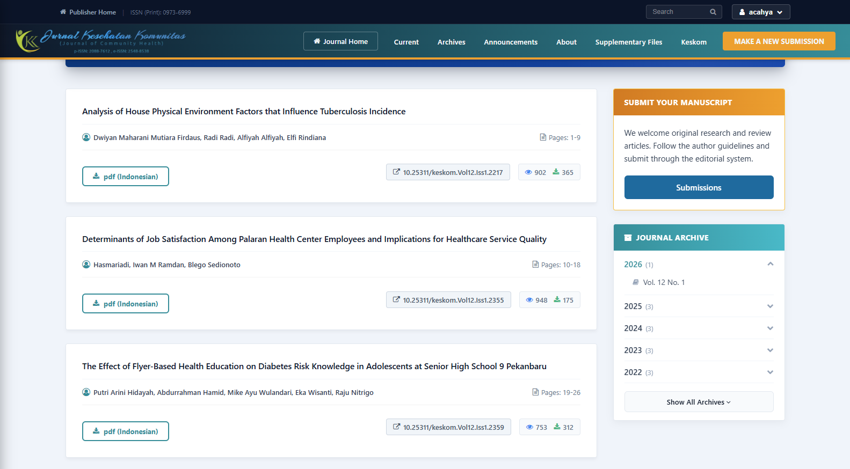The width and height of the screenshot is (850, 469).
Task: Click the external link icon on DOI Iss1.2217
Action: (396, 172)
